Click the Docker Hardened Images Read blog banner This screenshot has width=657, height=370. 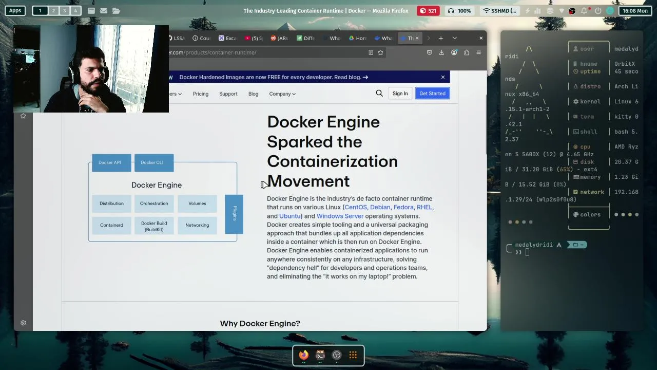[274, 77]
